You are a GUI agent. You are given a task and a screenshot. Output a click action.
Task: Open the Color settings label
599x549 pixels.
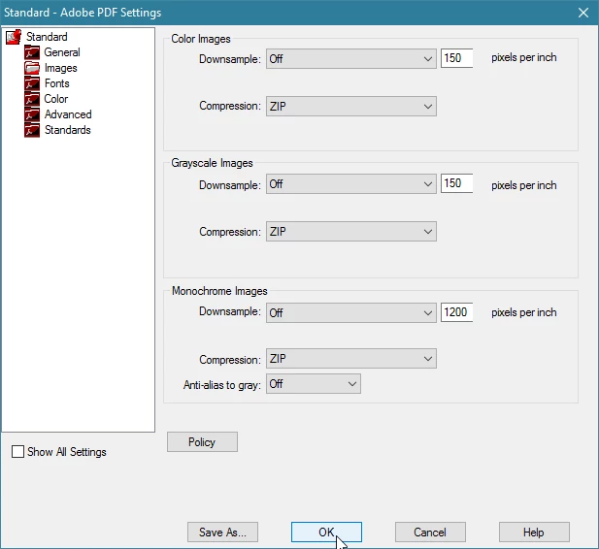(56, 99)
